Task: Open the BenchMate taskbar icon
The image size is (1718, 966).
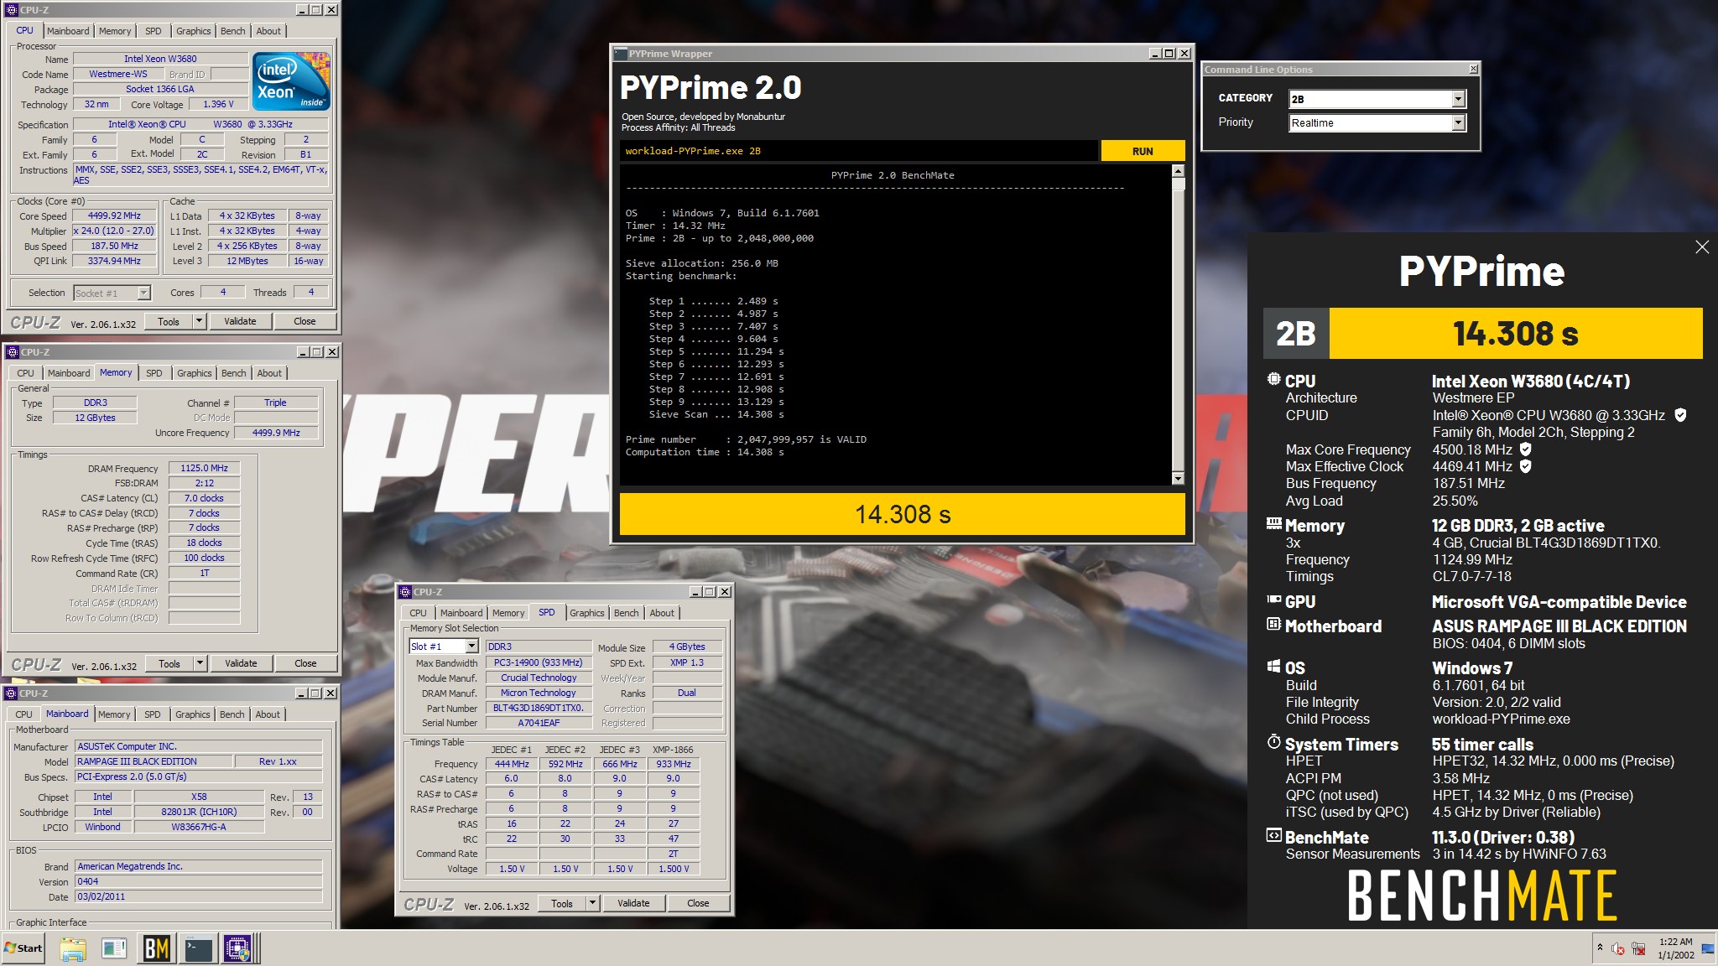Action: point(156,948)
